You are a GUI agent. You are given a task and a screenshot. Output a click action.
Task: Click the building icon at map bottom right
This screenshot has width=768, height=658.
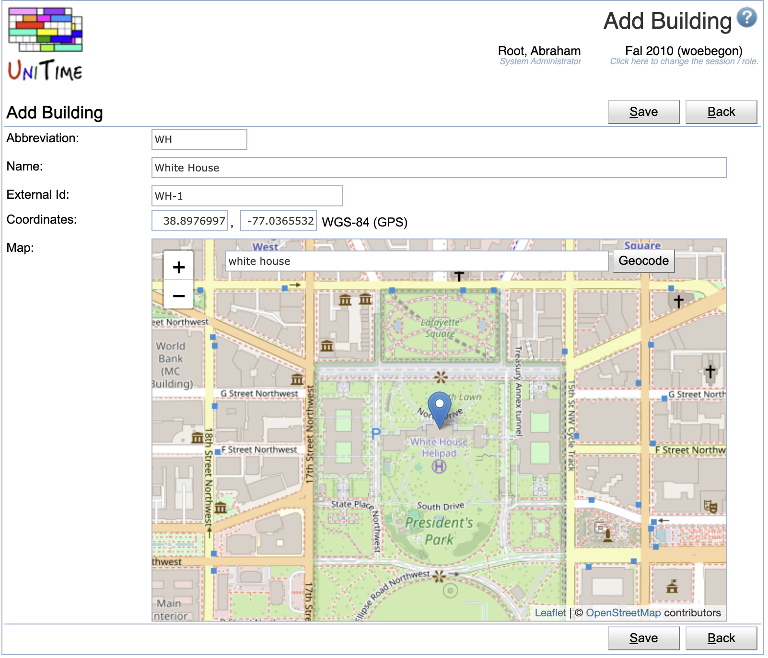[x=672, y=586]
